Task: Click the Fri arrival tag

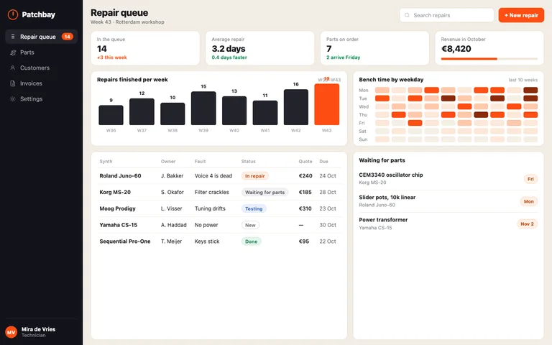Action: 530,179
